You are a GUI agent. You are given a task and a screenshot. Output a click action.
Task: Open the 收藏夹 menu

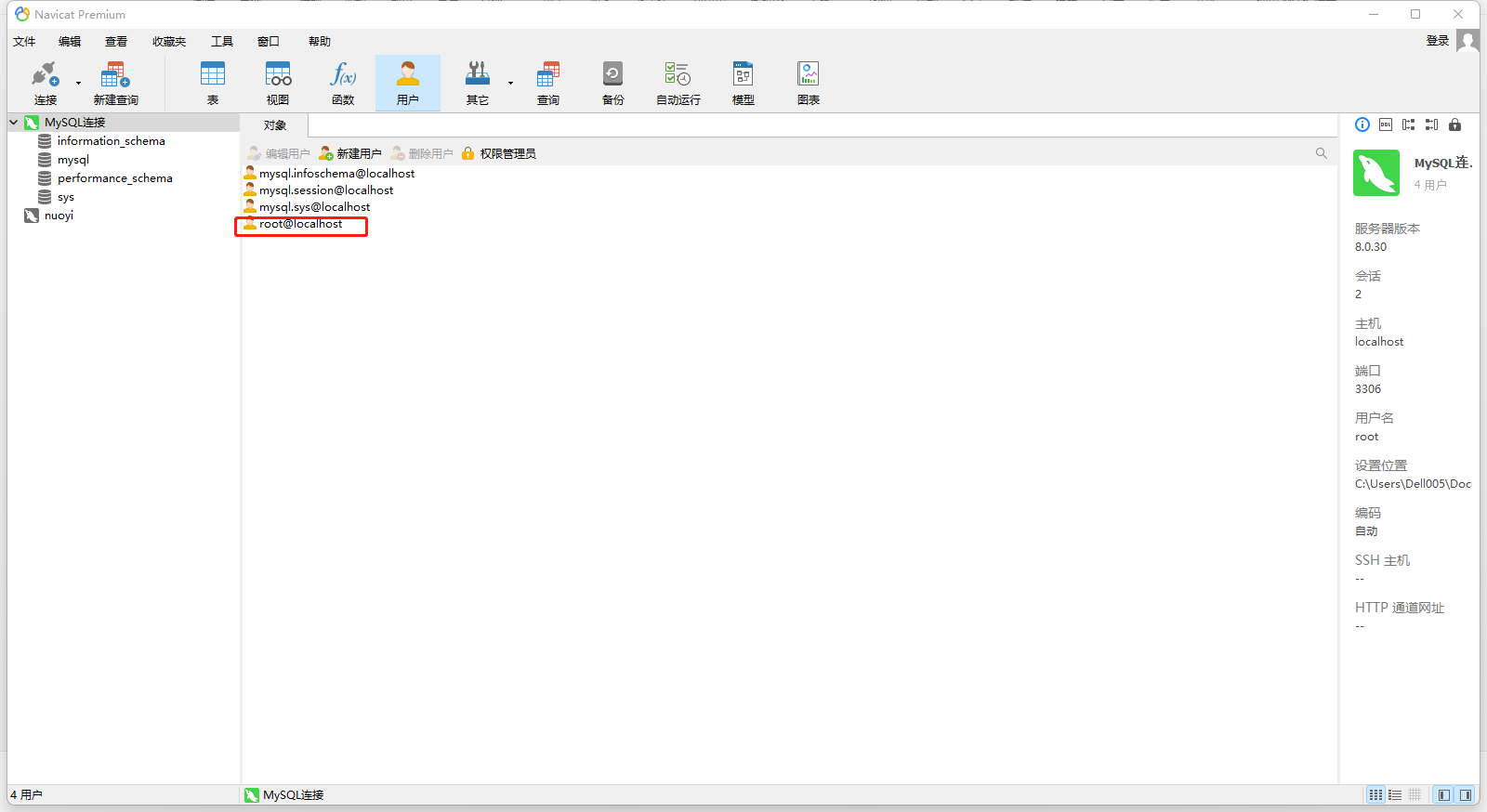[x=169, y=41]
